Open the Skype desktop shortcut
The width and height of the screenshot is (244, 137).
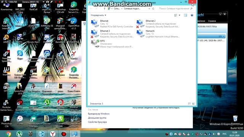pyautogui.click(x=20, y=55)
